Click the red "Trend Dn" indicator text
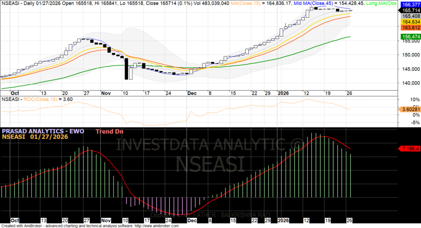Screen dimensions: 421x228 (x=109, y=132)
